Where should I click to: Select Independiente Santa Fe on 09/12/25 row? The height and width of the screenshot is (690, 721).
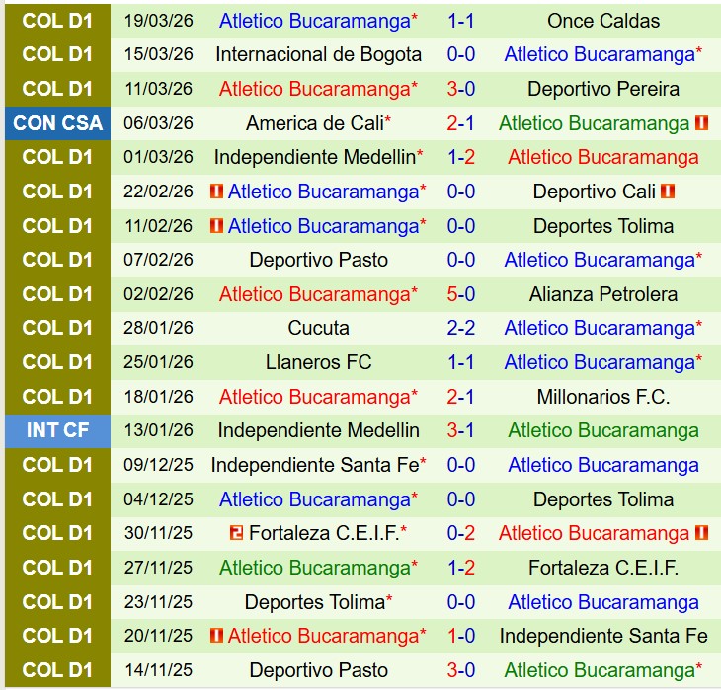click(x=313, y=465)
